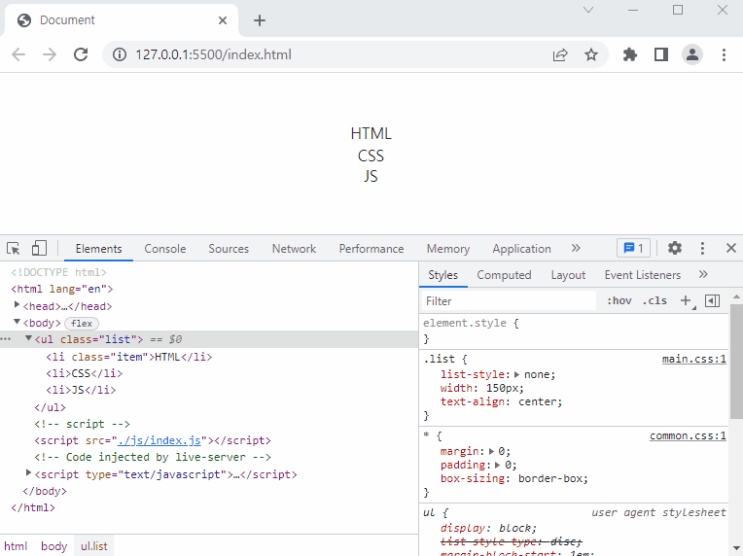
Task: Click the tab search chevron icon
Action: coord(588,10)
